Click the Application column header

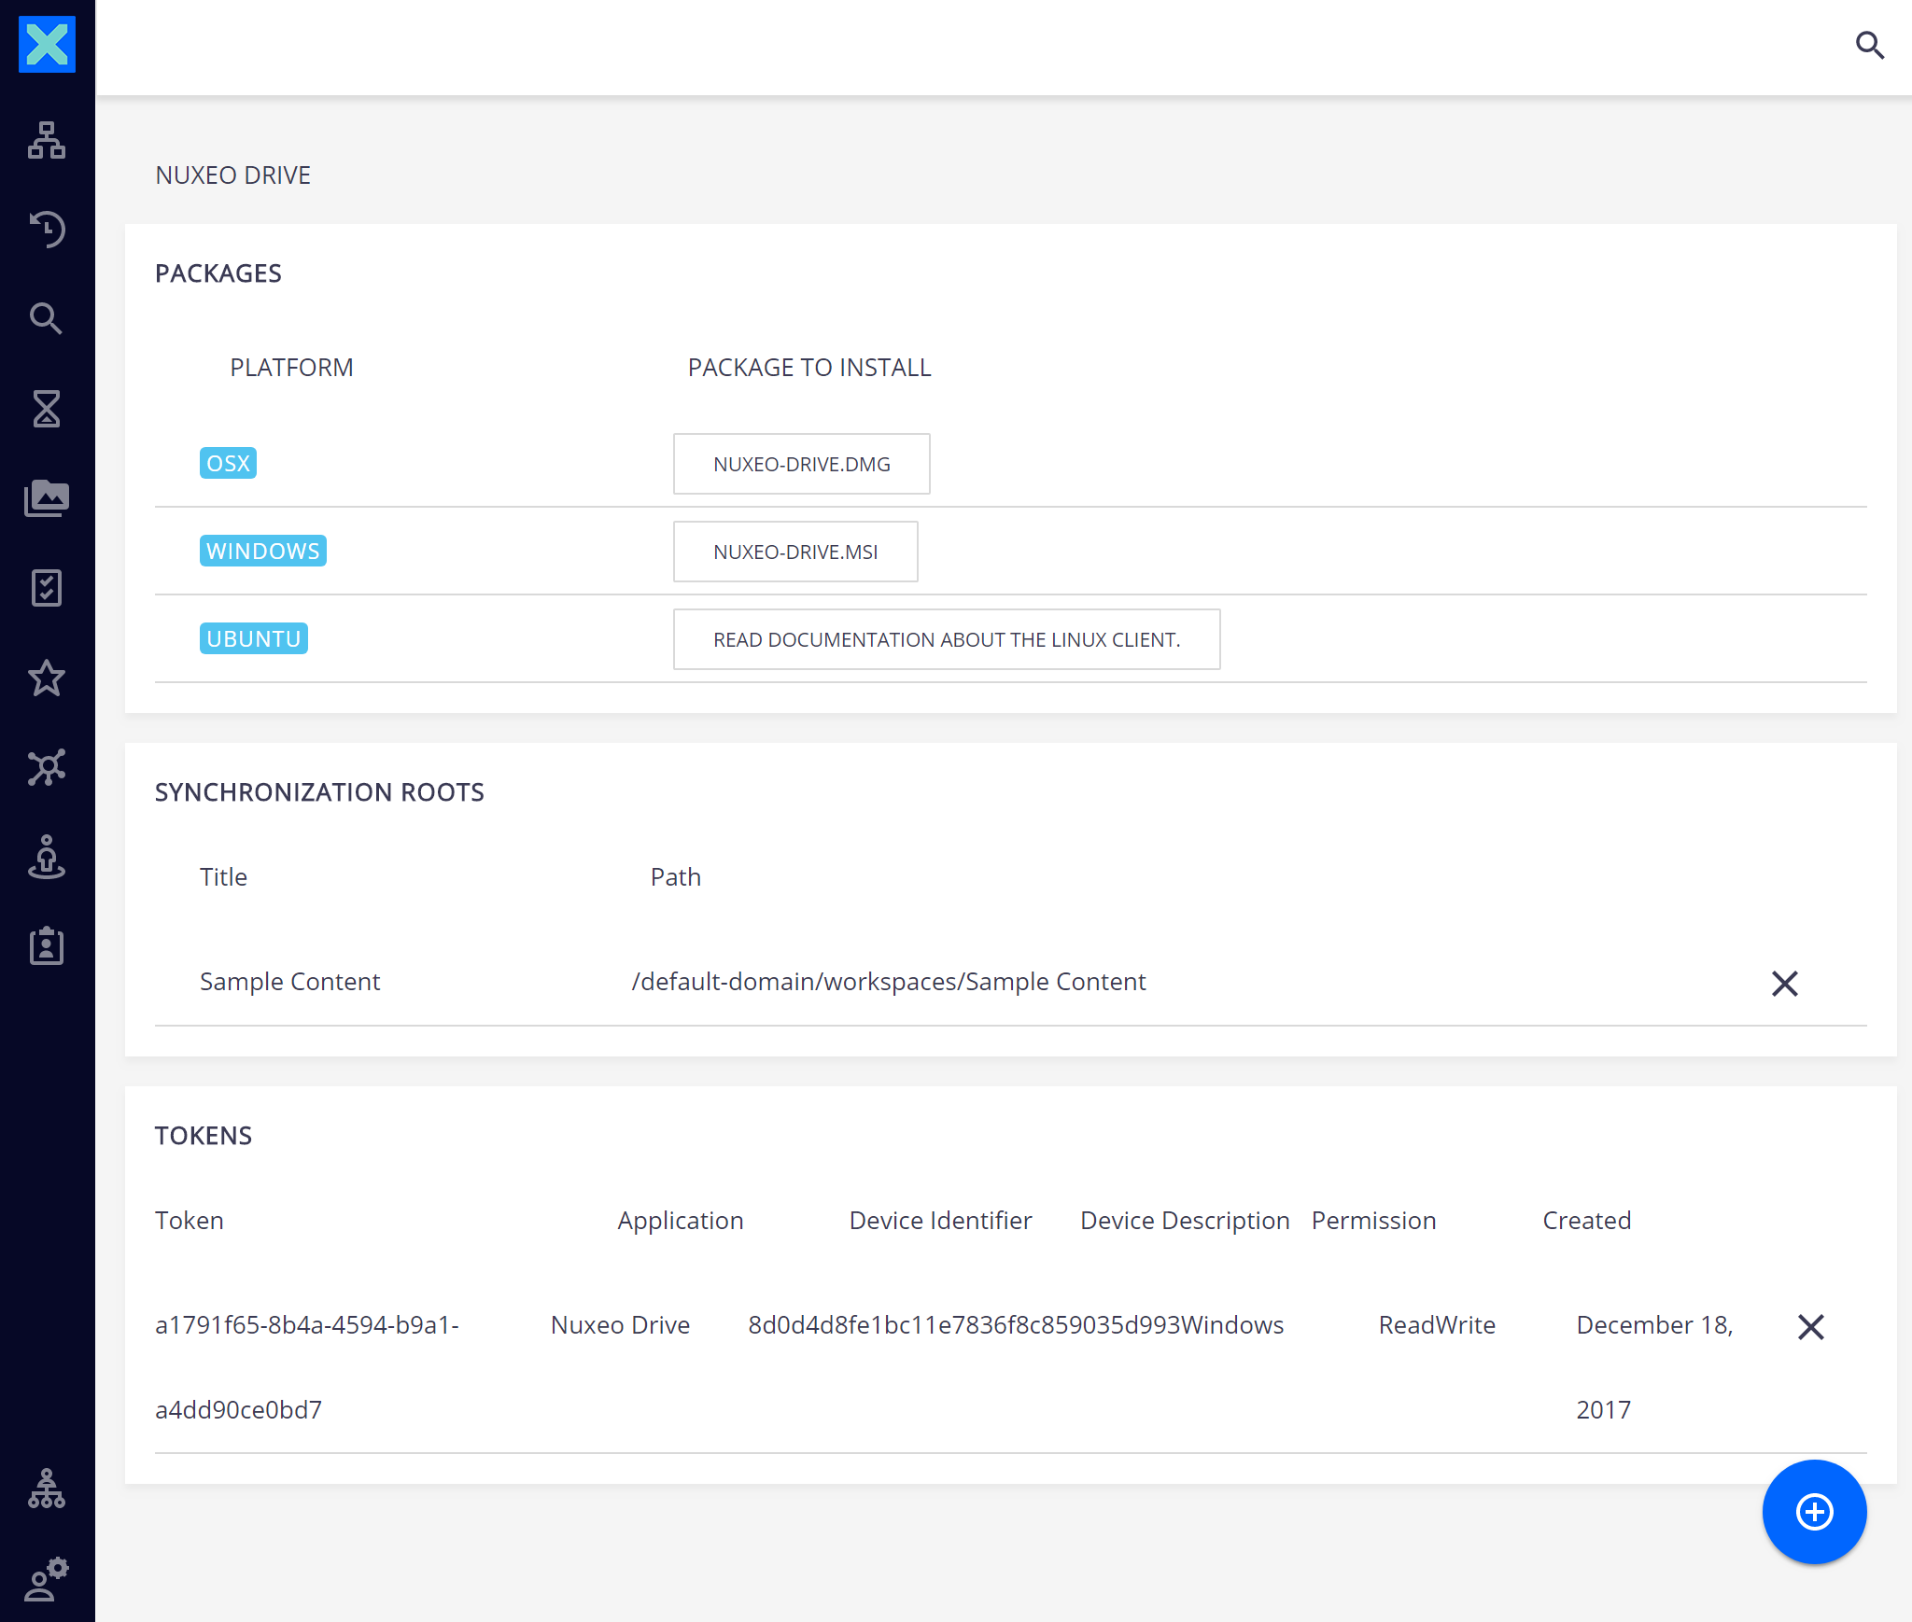(x=681, y=1221)
